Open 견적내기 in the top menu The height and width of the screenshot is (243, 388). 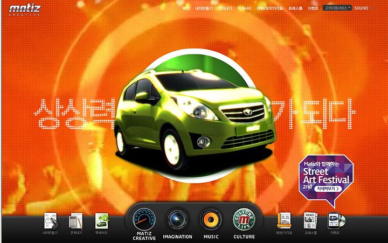tap(225, 8)
